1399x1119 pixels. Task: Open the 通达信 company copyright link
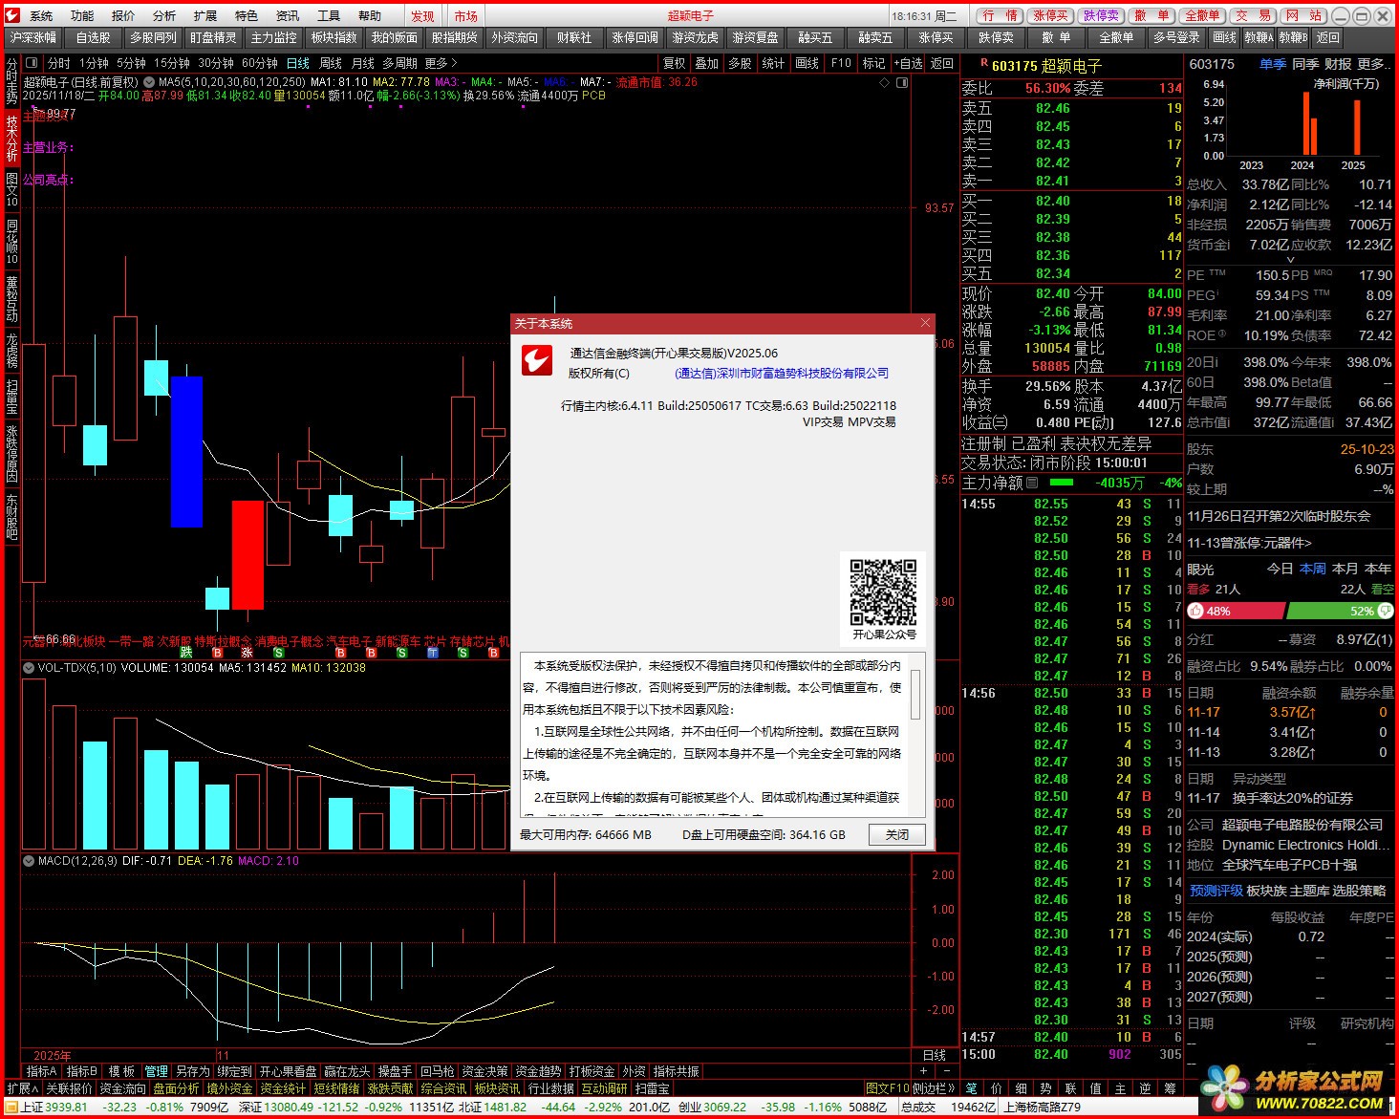781,374
